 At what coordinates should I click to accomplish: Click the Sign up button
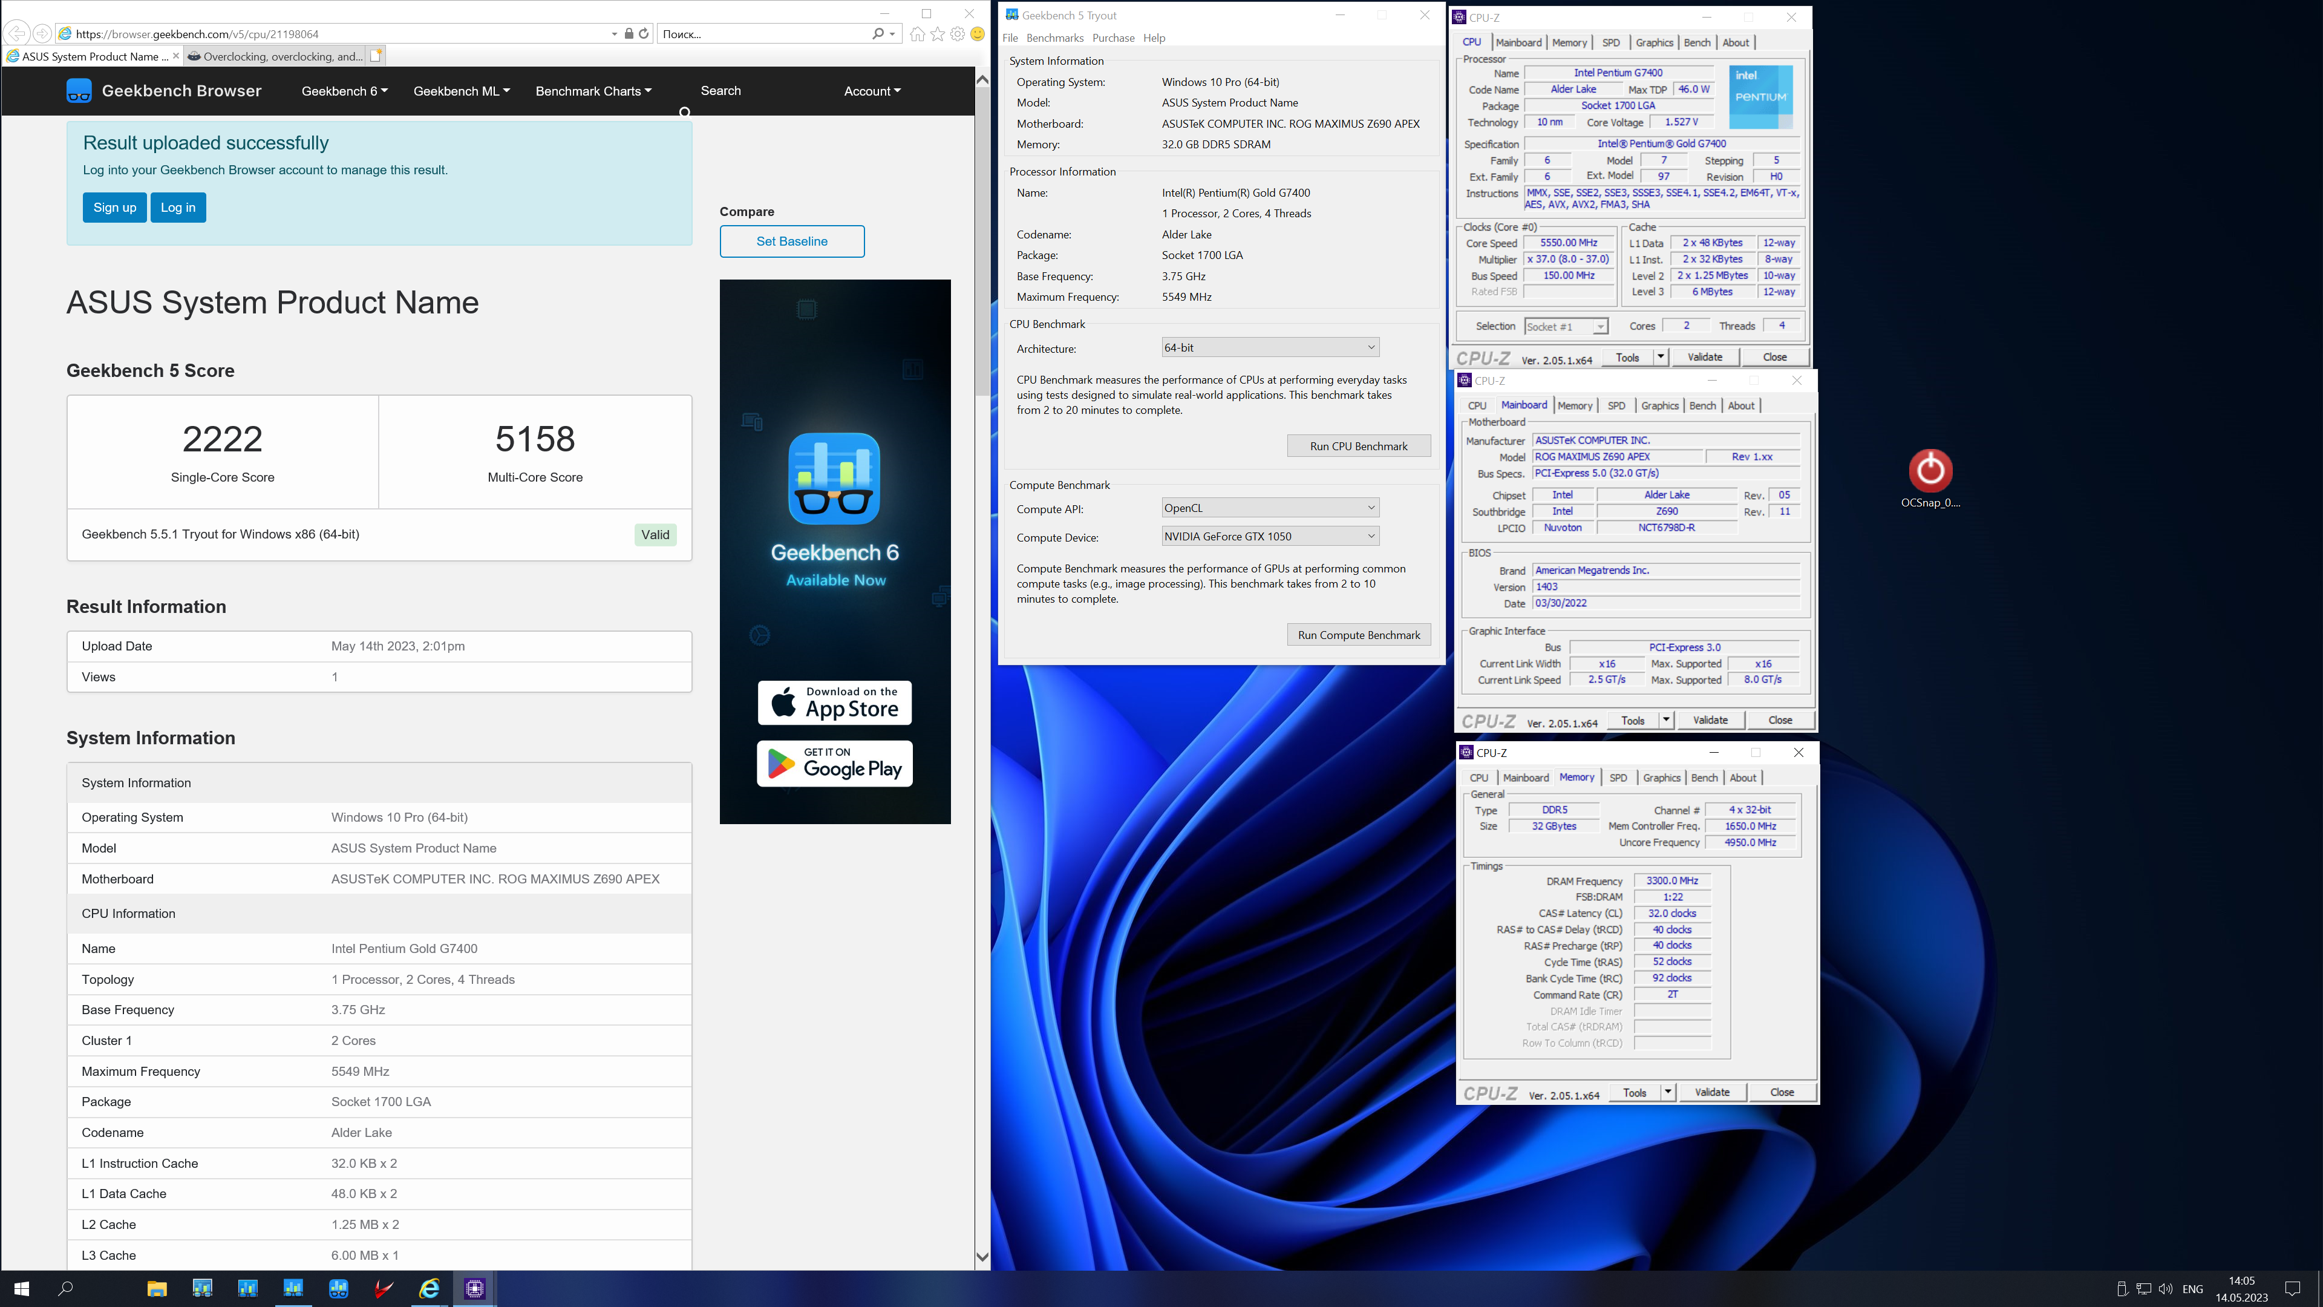coord(114,208)
